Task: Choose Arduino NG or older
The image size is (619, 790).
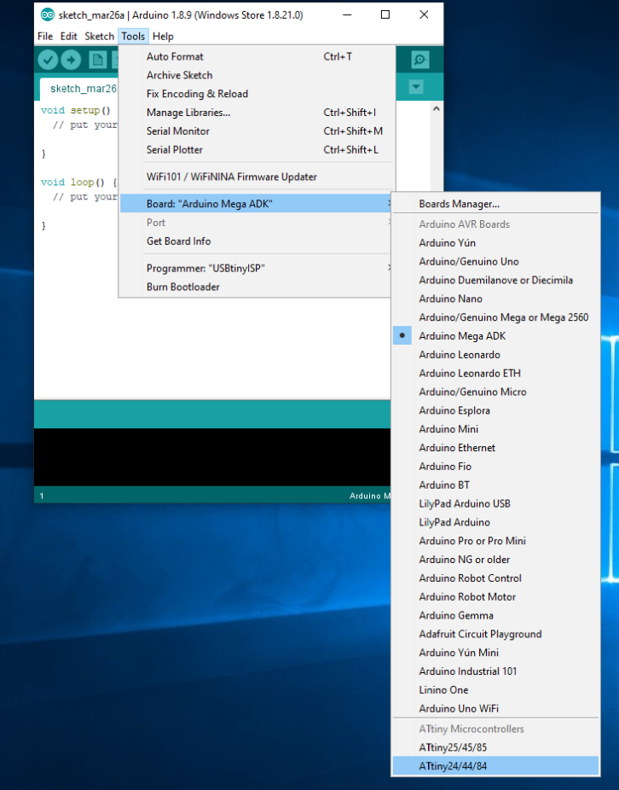Action: click(x=495, y=560)
